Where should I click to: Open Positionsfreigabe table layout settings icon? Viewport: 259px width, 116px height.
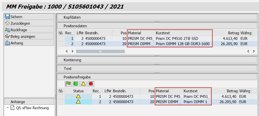[x=61, y=91]
